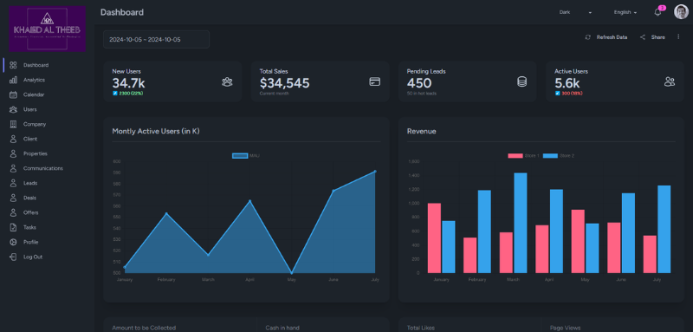Image resolution: width=693 pixels, height=332 pixels.
Task: Click the Leads person icon
Action: point(13,183)
